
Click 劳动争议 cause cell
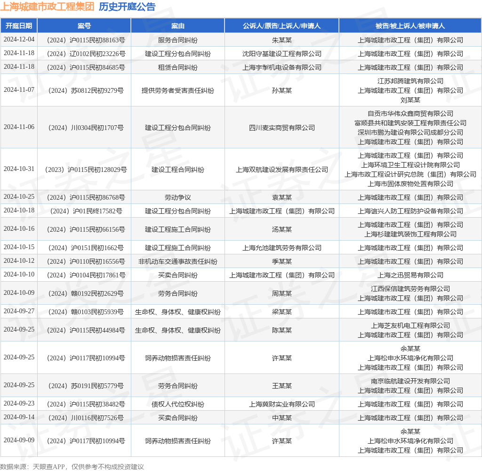pyautogui.click(x=177, y=197)
